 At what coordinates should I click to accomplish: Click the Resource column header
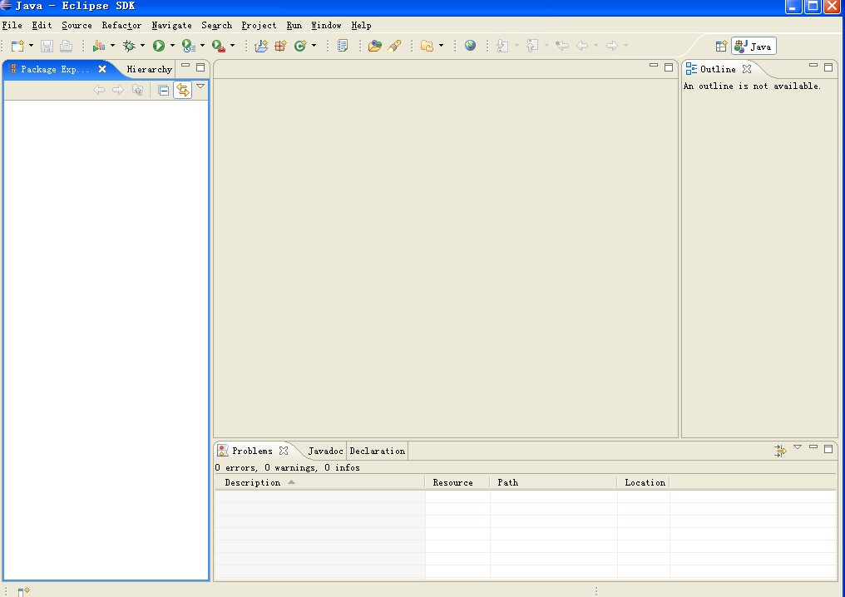(x=452, y=482)
